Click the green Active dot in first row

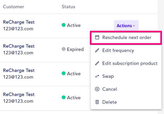tap(63, 25)
